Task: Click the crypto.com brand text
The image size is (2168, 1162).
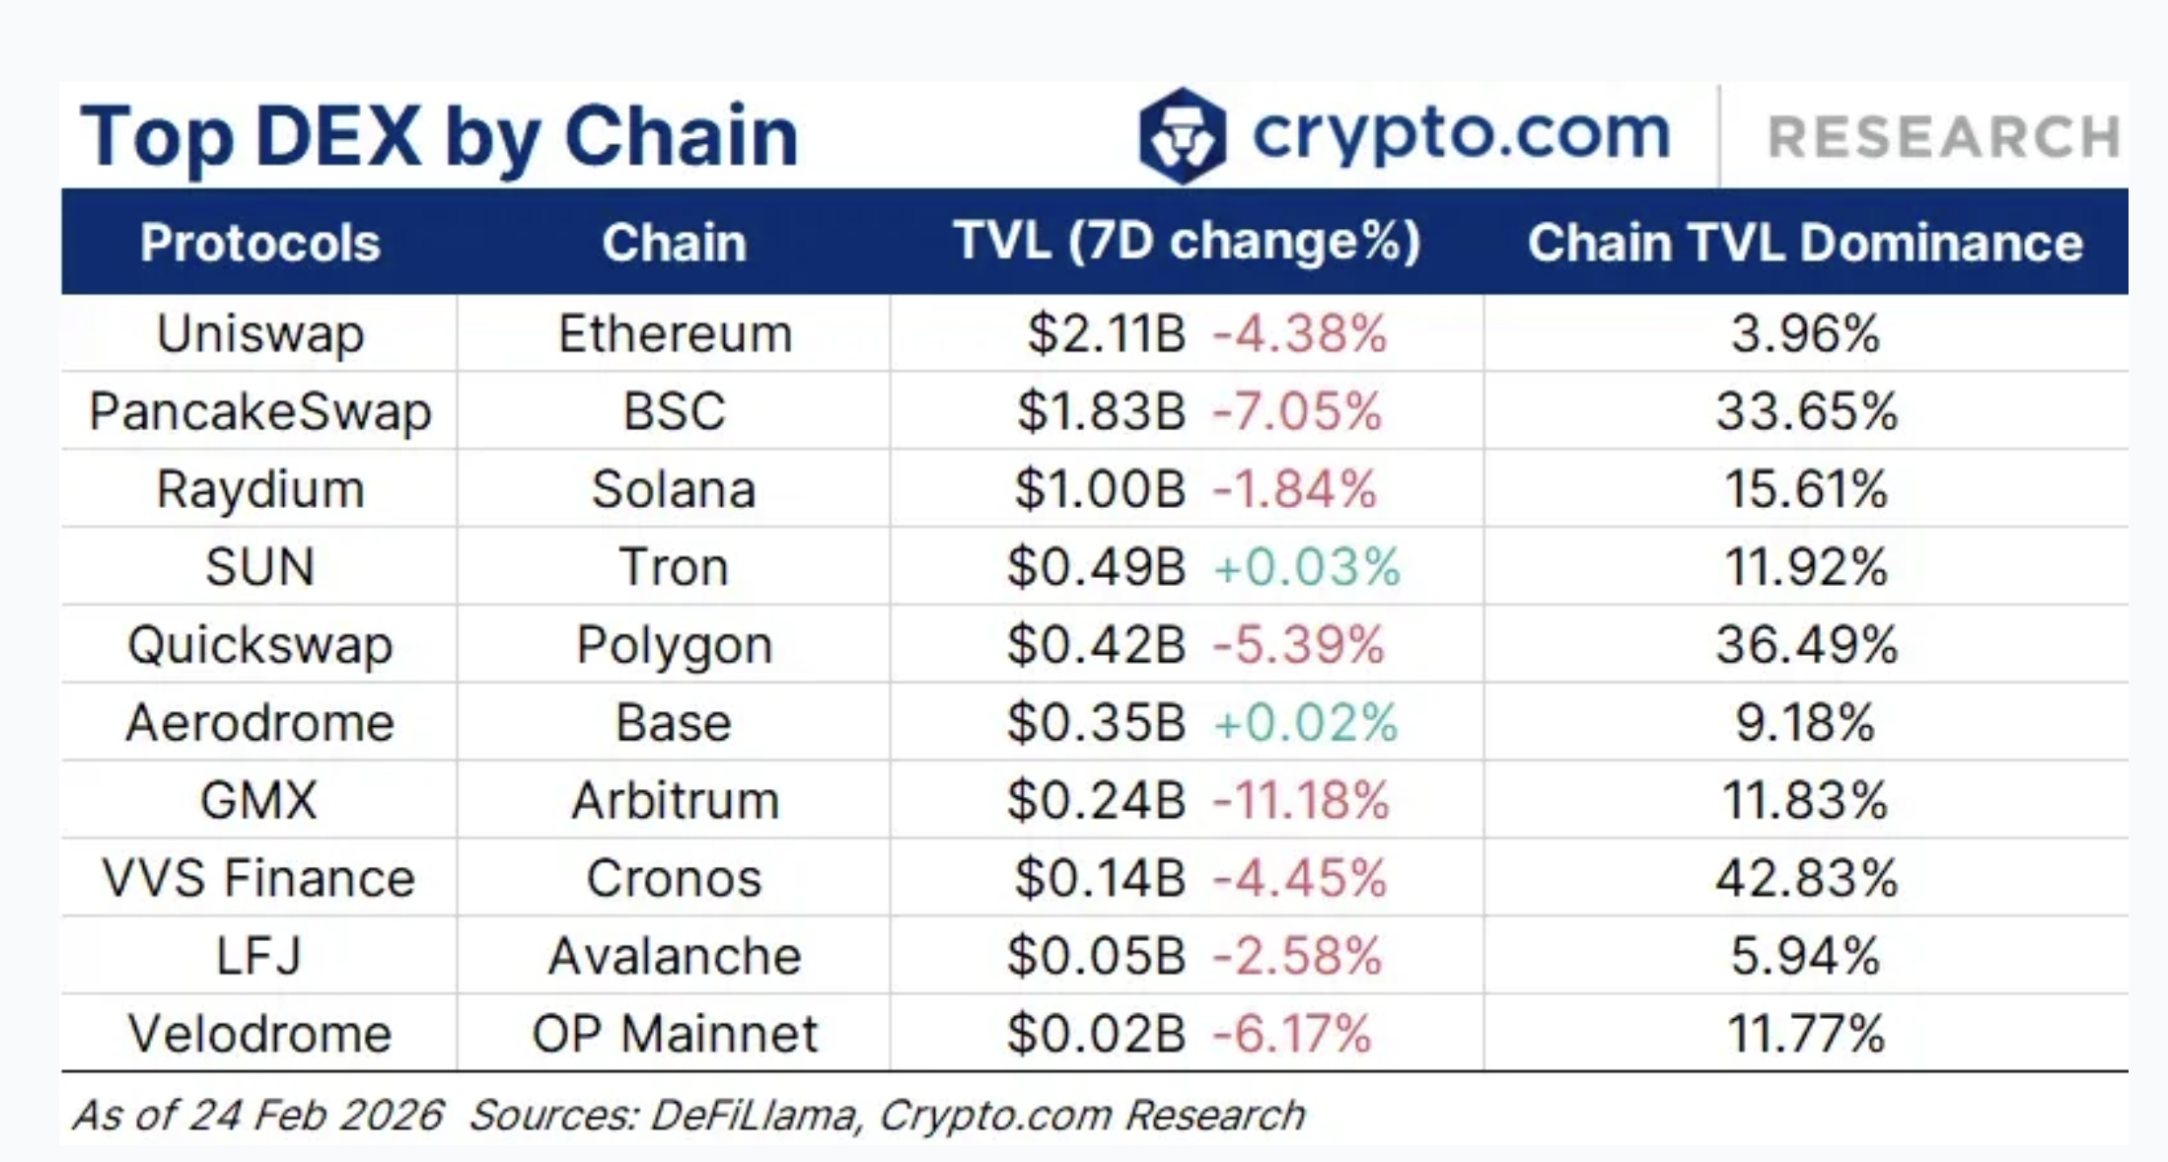Action: point(1461,133)
